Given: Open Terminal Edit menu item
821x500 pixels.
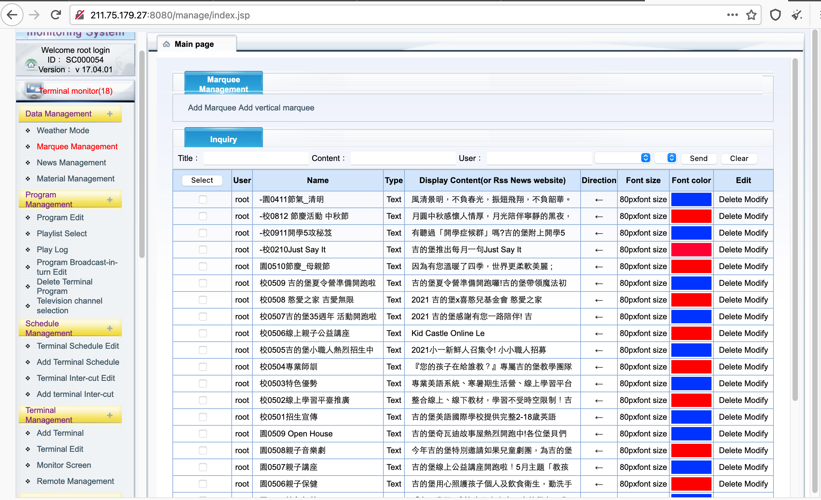Looking at the screenshot, I should [x=60, y=449].
